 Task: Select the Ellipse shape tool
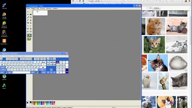click(x=28, y=31)
